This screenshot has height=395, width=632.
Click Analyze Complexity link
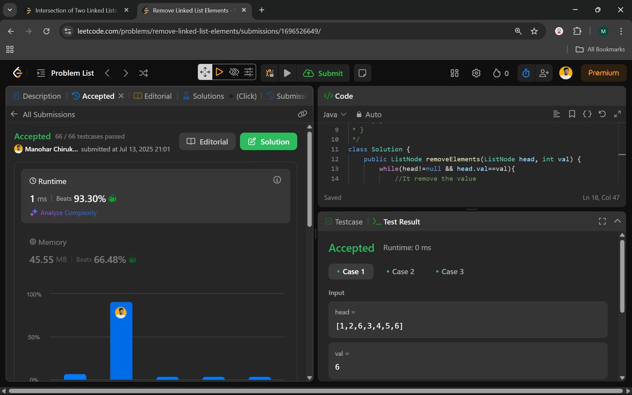pyautogui.click(x=64, y=213)
